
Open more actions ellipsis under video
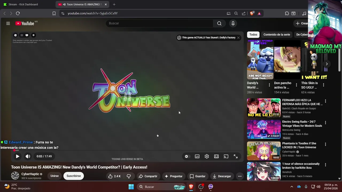coord(240,176)
